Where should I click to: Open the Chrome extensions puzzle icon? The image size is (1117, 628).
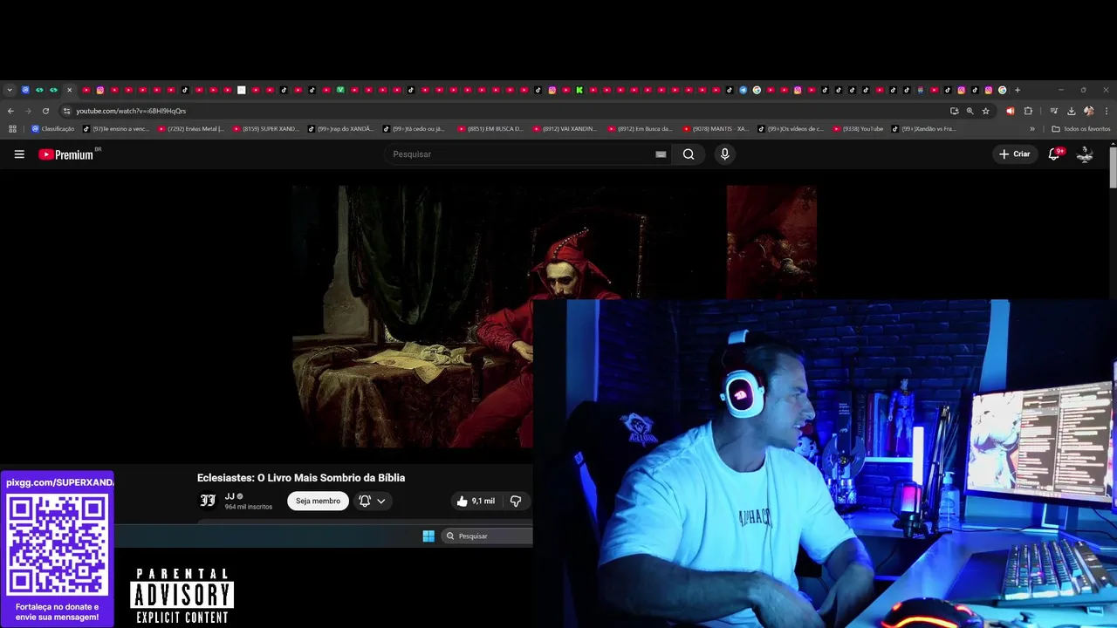coord(1028,111)
